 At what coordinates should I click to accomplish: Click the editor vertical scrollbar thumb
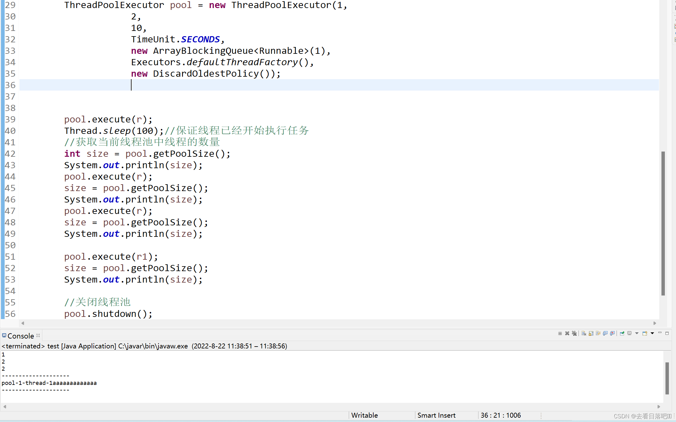[x=663, y=223]
